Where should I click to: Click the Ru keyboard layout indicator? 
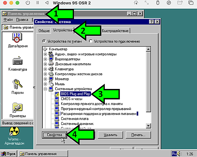[x=174, y=154]
